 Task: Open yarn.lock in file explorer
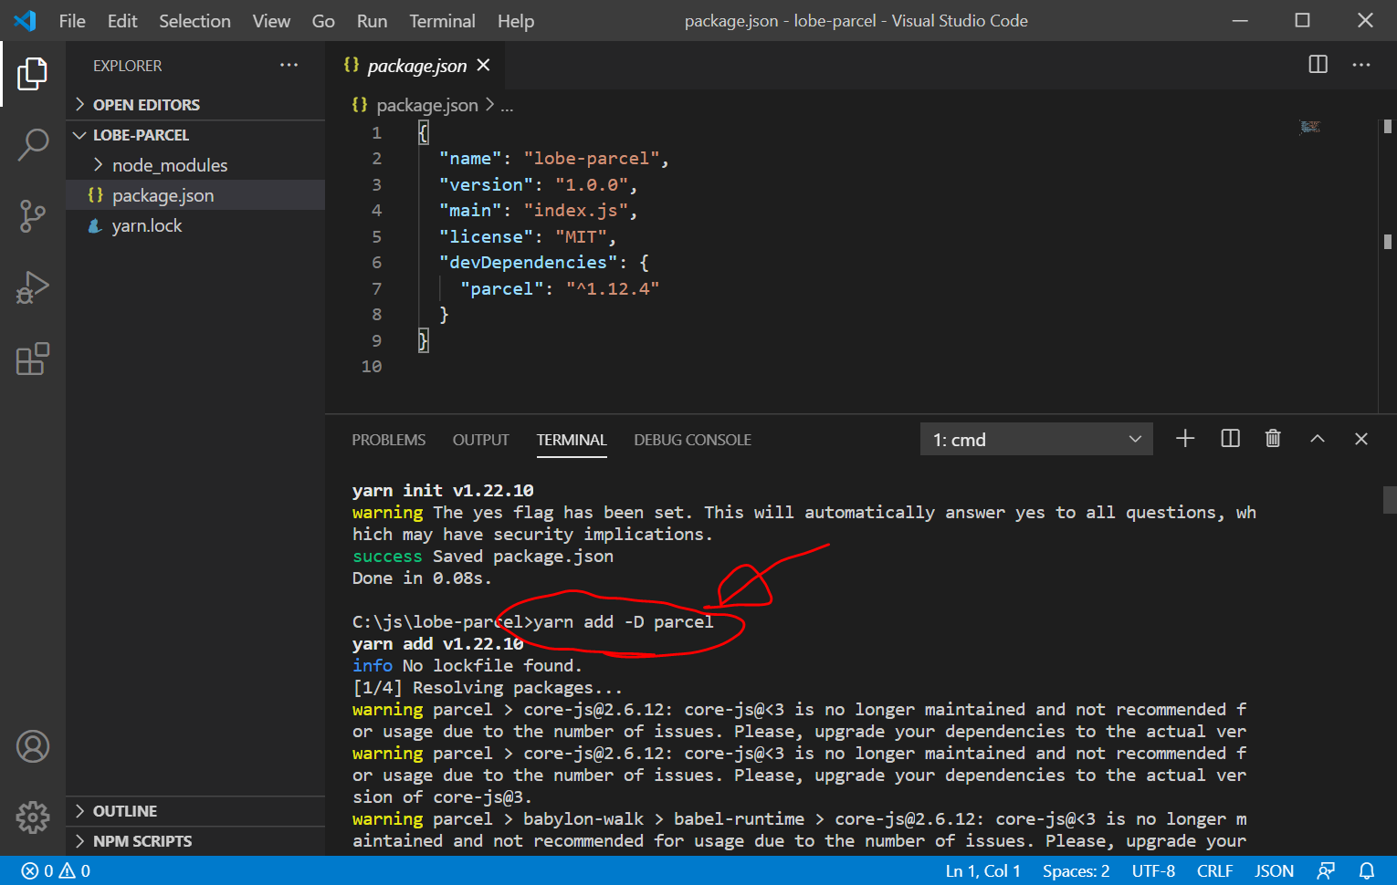(195, 225)
